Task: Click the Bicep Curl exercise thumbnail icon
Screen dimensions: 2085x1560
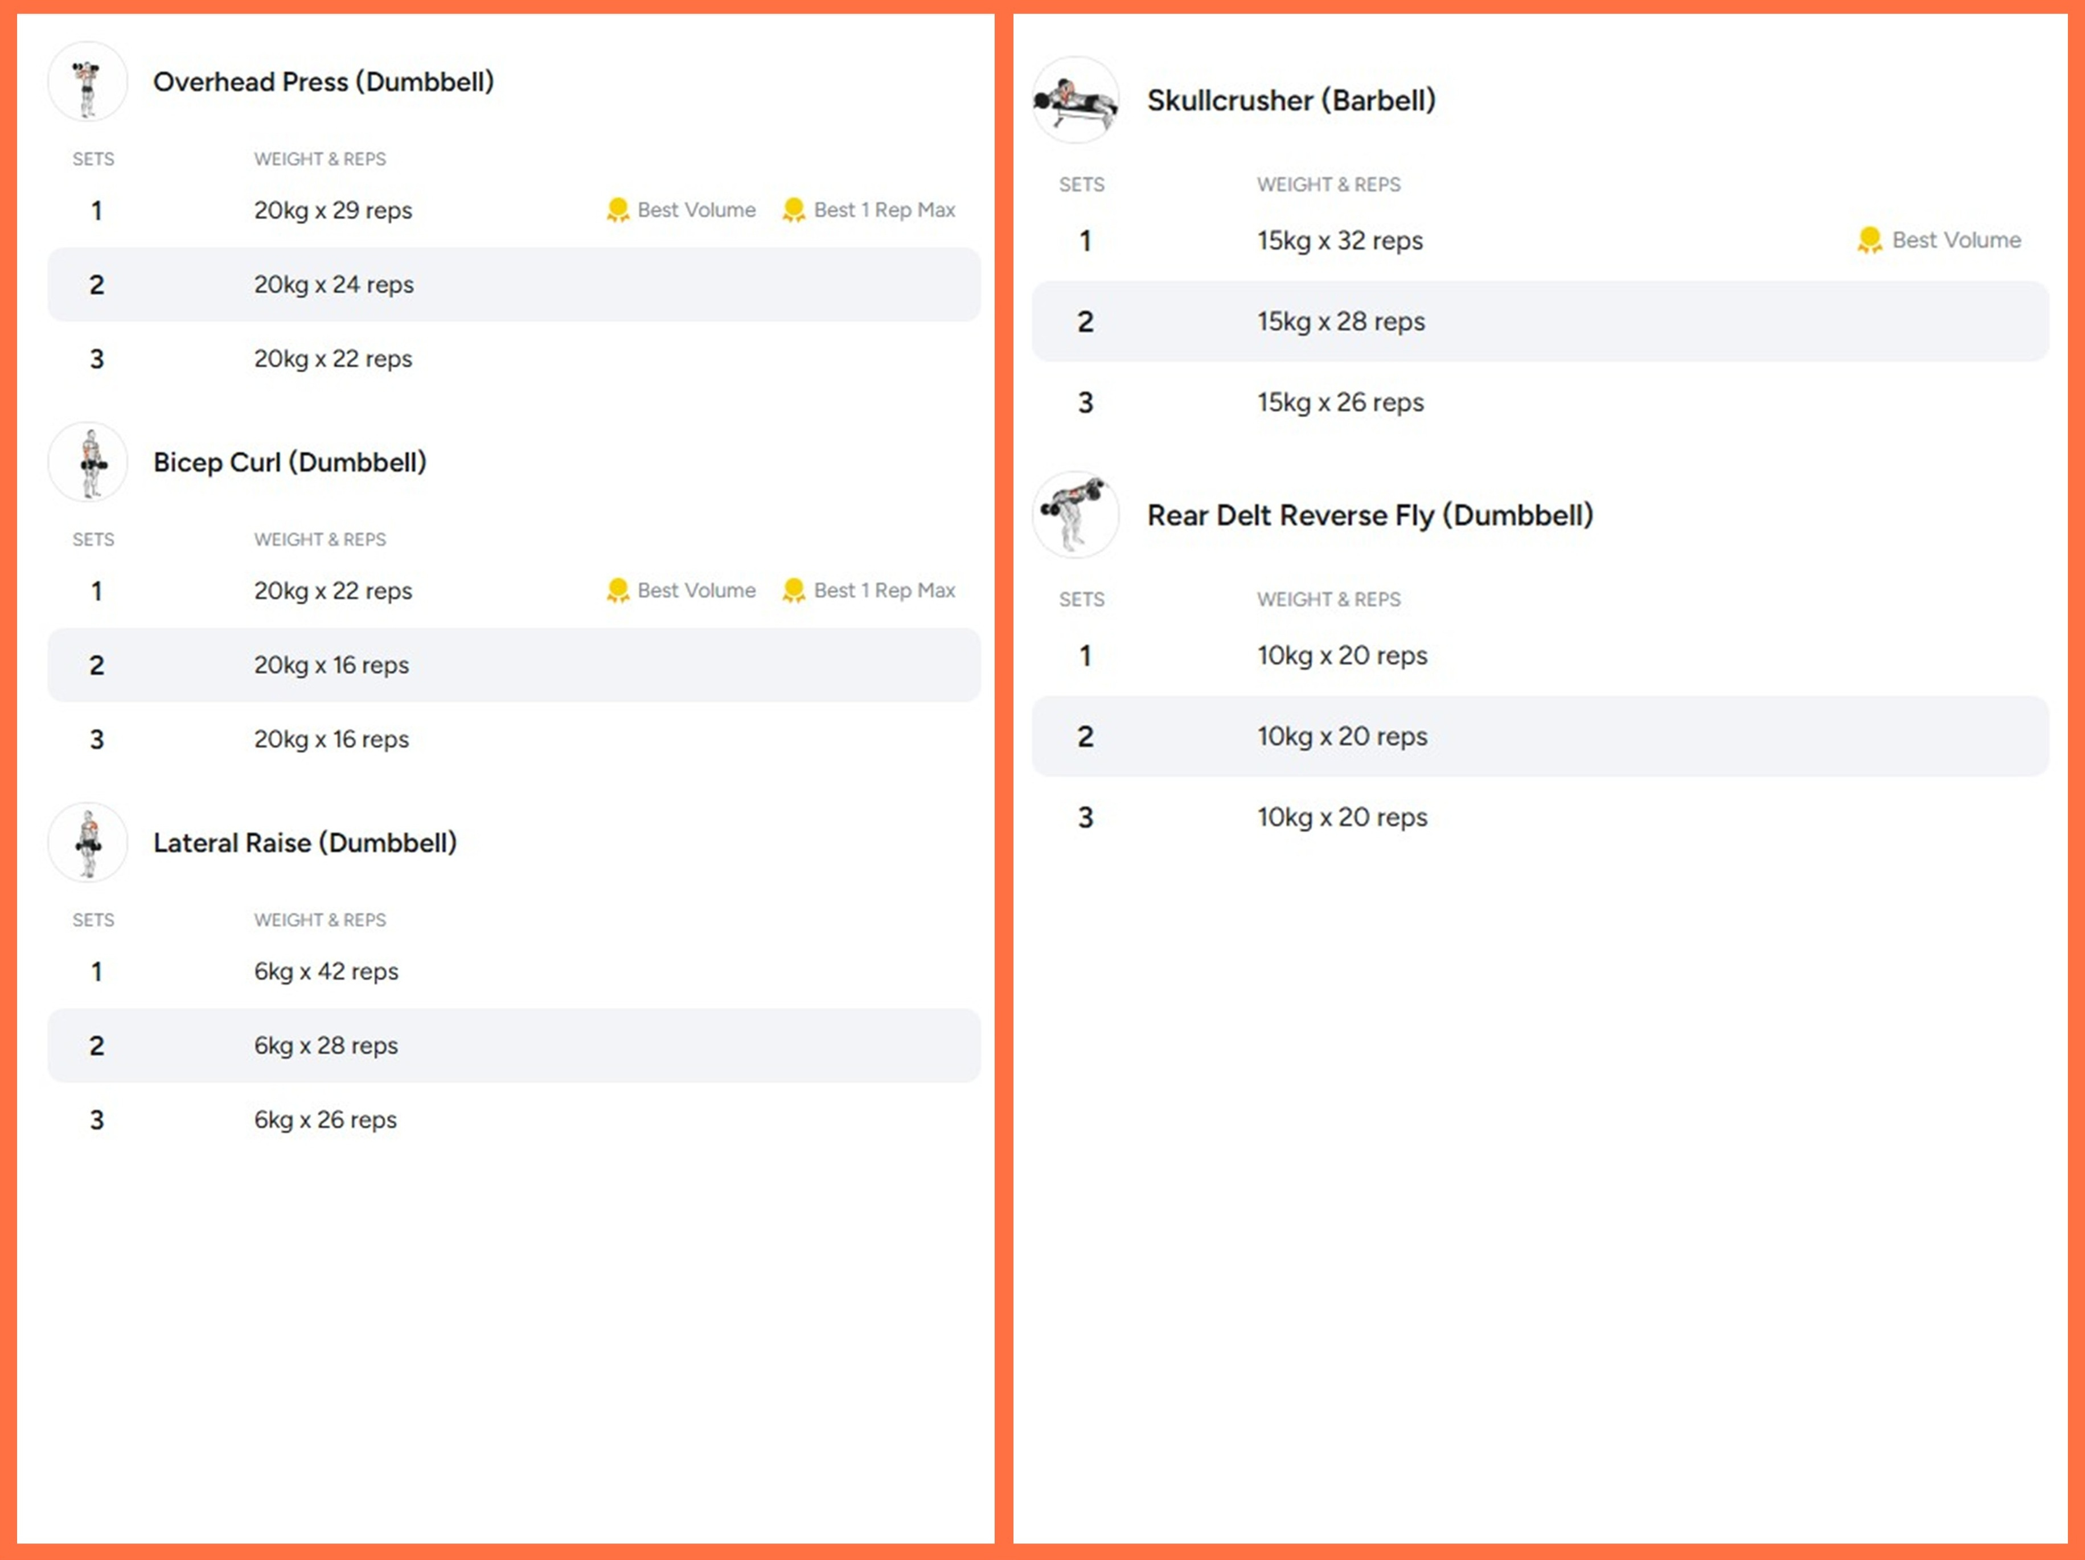Action: tap(88, 462)
